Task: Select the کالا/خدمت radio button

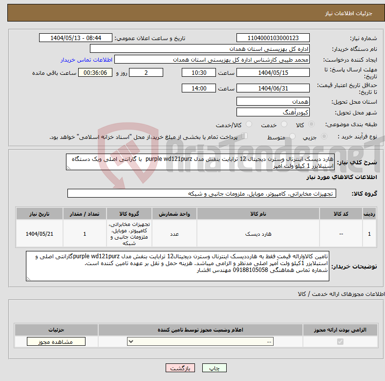Action: click(249, 124)
